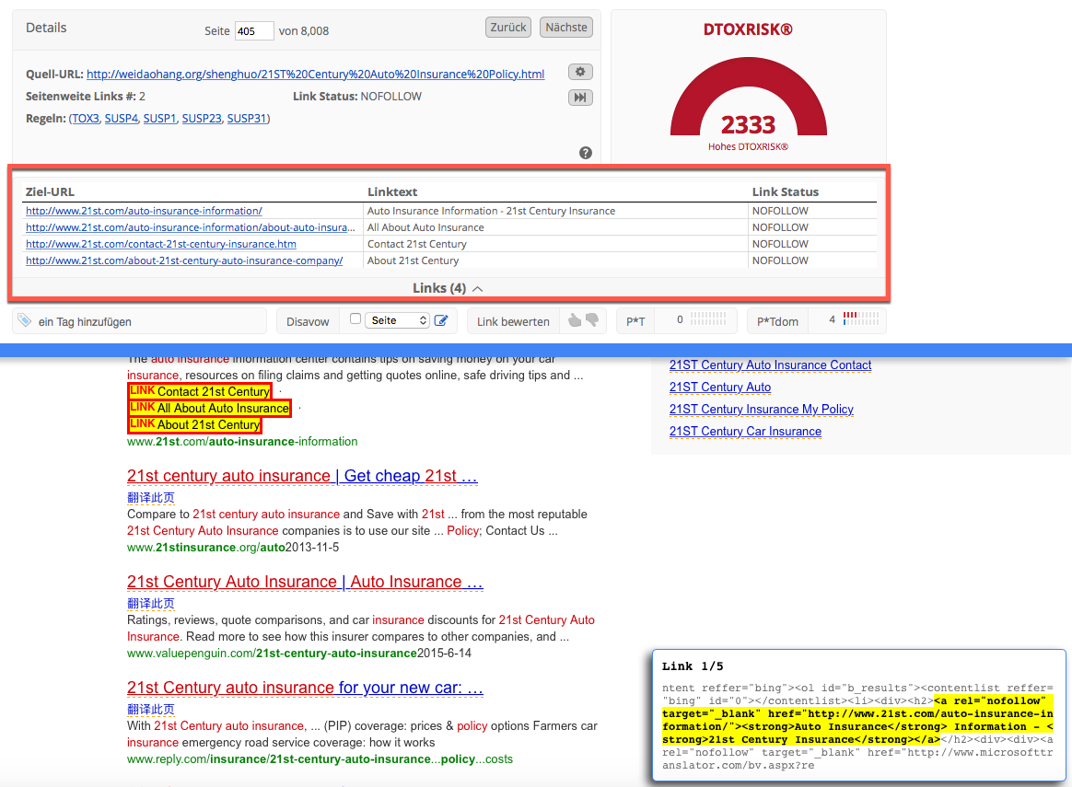Click highlighted LINK 'About 21st Century'
1072x787 pixels.
click(x=195, y=424)
